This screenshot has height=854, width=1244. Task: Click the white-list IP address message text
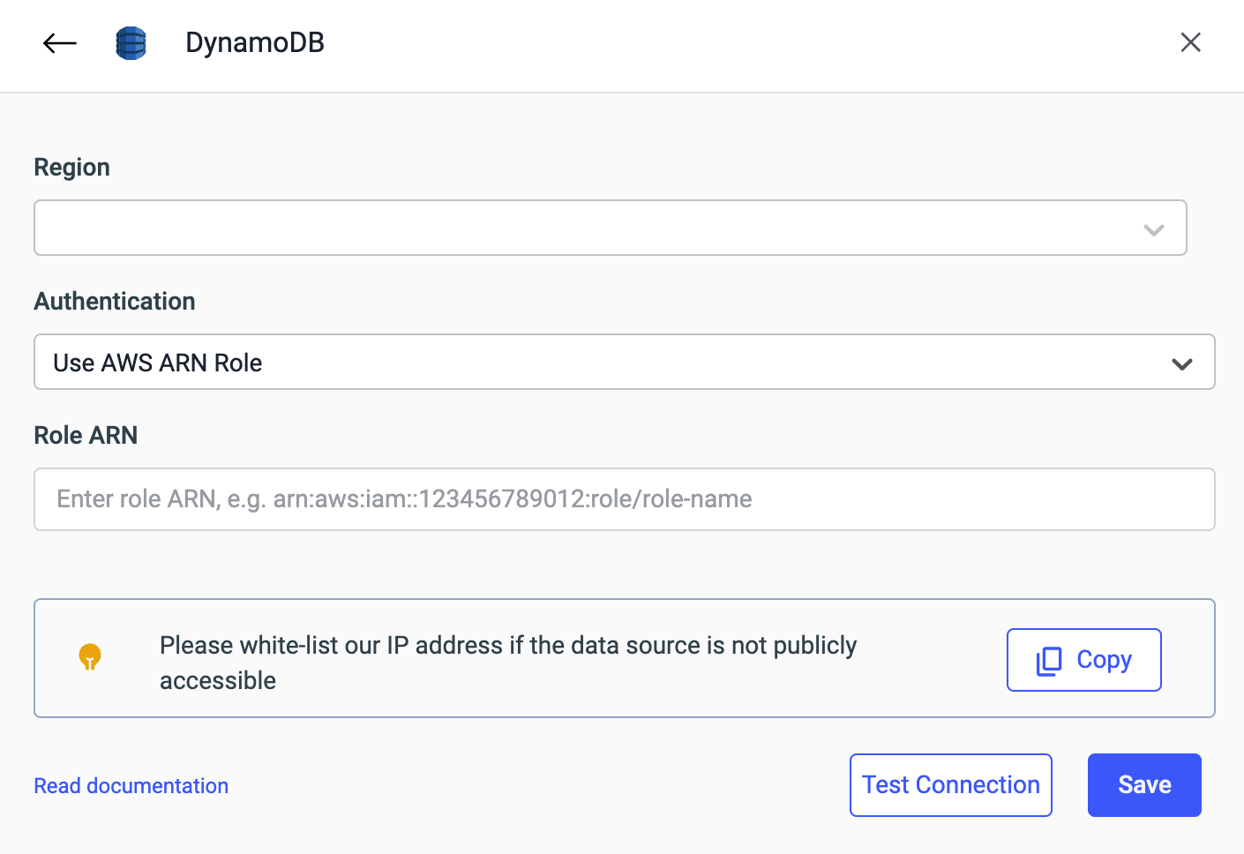click(x=508, y=646)
